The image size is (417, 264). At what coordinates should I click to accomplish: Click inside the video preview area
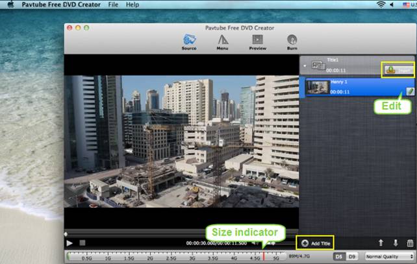[181, 141]
